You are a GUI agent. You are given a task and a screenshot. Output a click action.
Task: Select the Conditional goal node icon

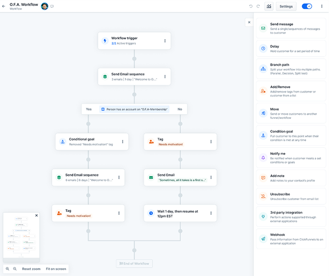coord(63,142)
